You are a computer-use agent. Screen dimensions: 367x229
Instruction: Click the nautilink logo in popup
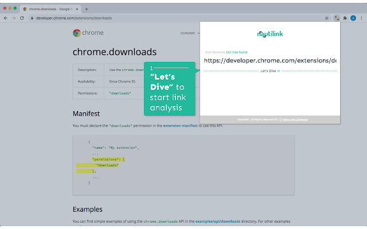point(270,34)
